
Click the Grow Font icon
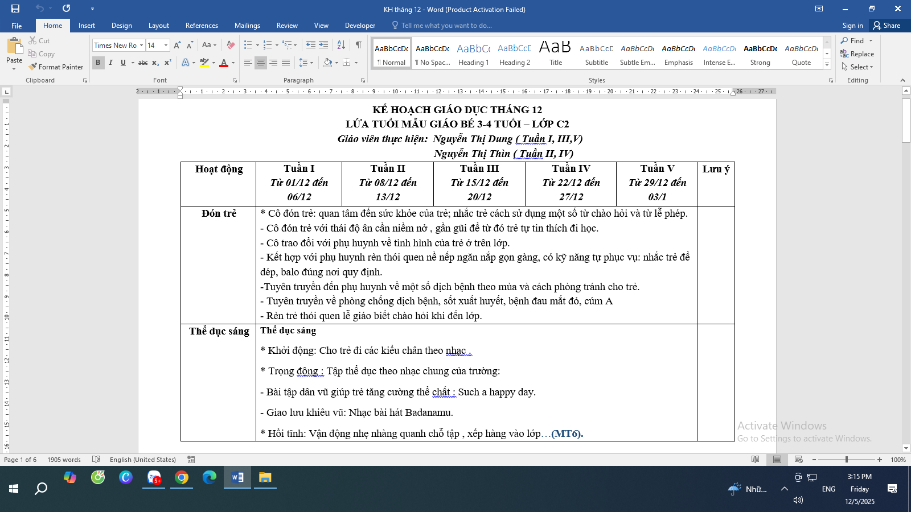click(x=177, y=45)
